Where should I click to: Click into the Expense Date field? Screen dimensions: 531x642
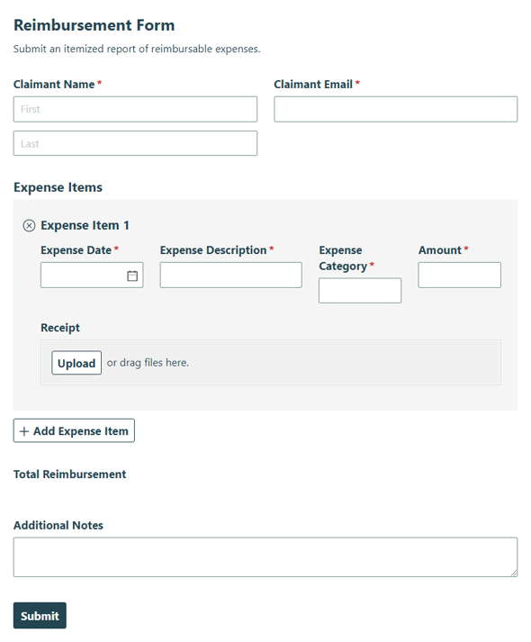[92, 276]
